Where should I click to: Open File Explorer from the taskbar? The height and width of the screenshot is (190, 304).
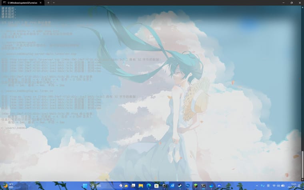click(141, 186)
